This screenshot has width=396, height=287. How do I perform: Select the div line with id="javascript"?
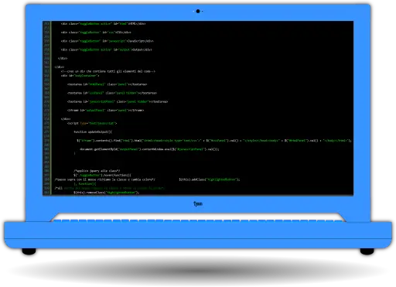[x=108, y=41]
